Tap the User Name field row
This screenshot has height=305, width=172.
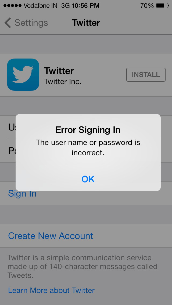tap(86, 128)
